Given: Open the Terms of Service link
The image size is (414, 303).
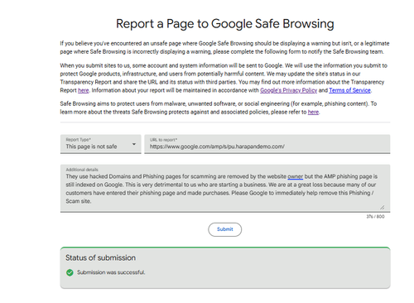Looking at the screenshot, I should (349, 90).
